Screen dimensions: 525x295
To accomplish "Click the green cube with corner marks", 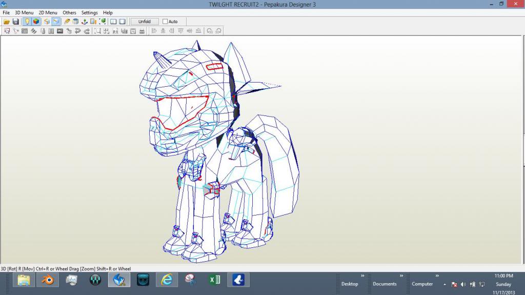I will [x=103, y=22].
